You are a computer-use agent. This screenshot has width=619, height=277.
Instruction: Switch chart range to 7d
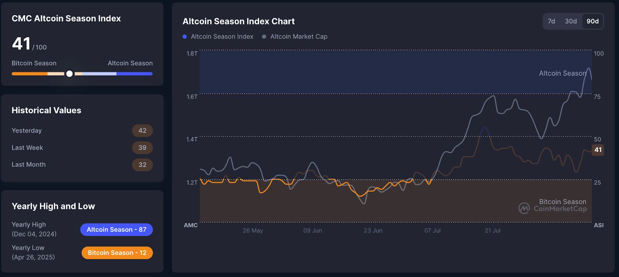551,21
